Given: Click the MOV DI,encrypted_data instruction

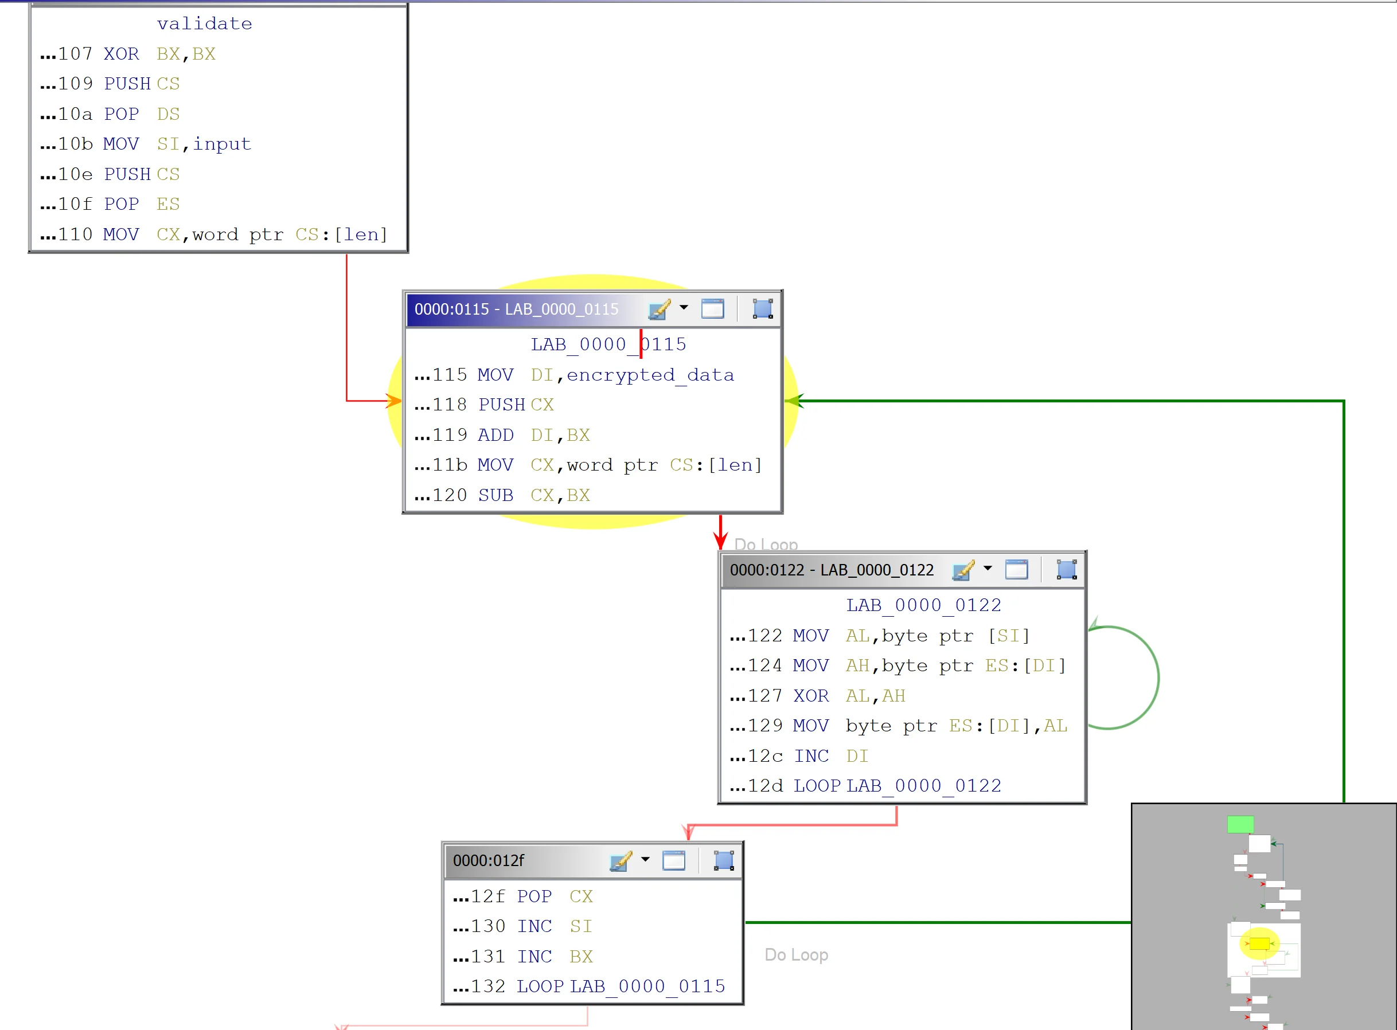Looking at the screenshot, I should pos(575,375).
